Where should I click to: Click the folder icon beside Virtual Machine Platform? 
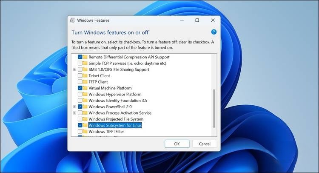85,88
